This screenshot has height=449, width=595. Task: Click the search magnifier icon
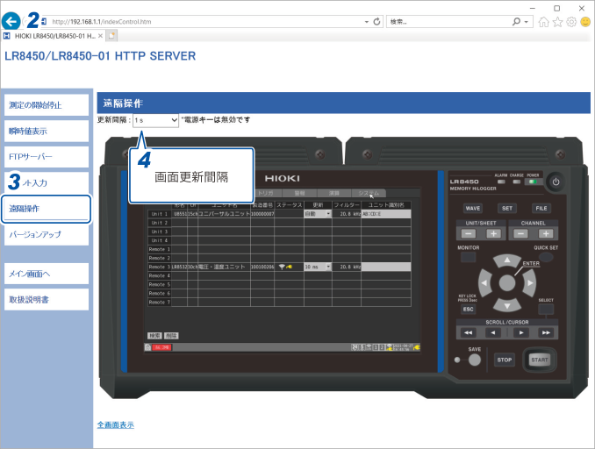[x=516, y=22]
